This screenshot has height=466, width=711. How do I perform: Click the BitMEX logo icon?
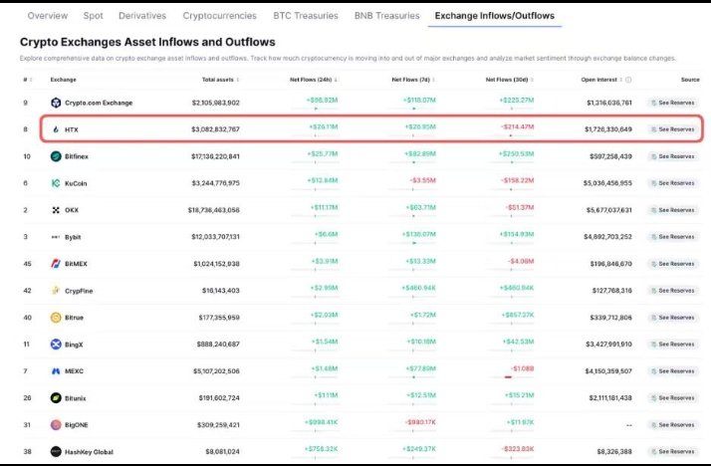pos(56,264)
